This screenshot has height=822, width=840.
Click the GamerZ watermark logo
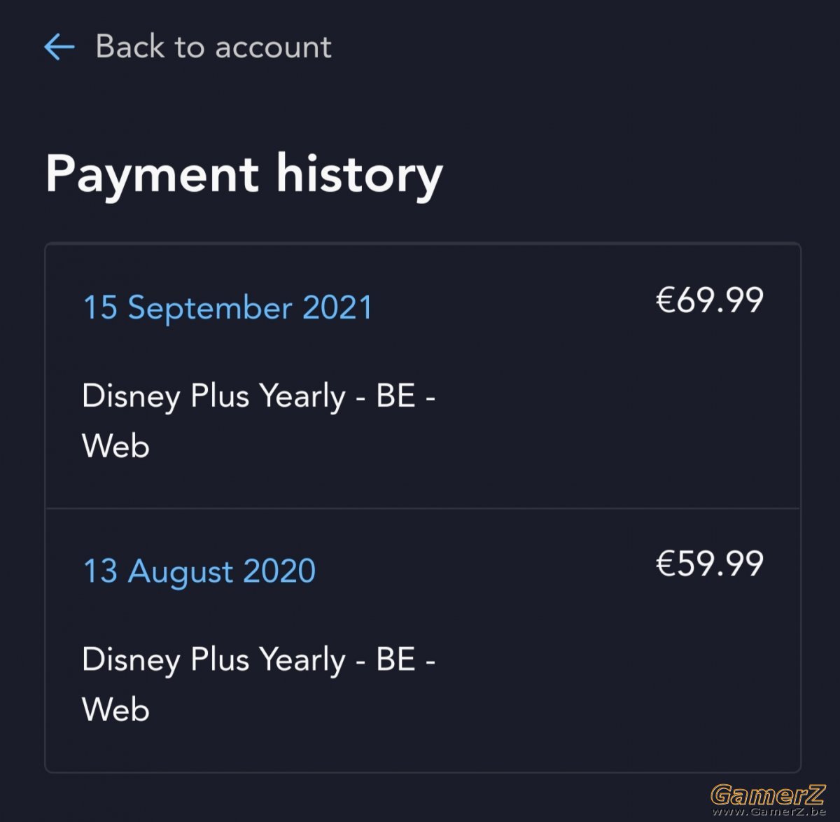[x=768, y=795]
